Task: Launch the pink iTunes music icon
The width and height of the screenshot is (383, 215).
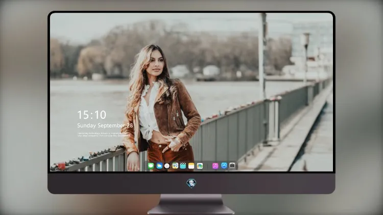Action: click(x=215, y=166)
